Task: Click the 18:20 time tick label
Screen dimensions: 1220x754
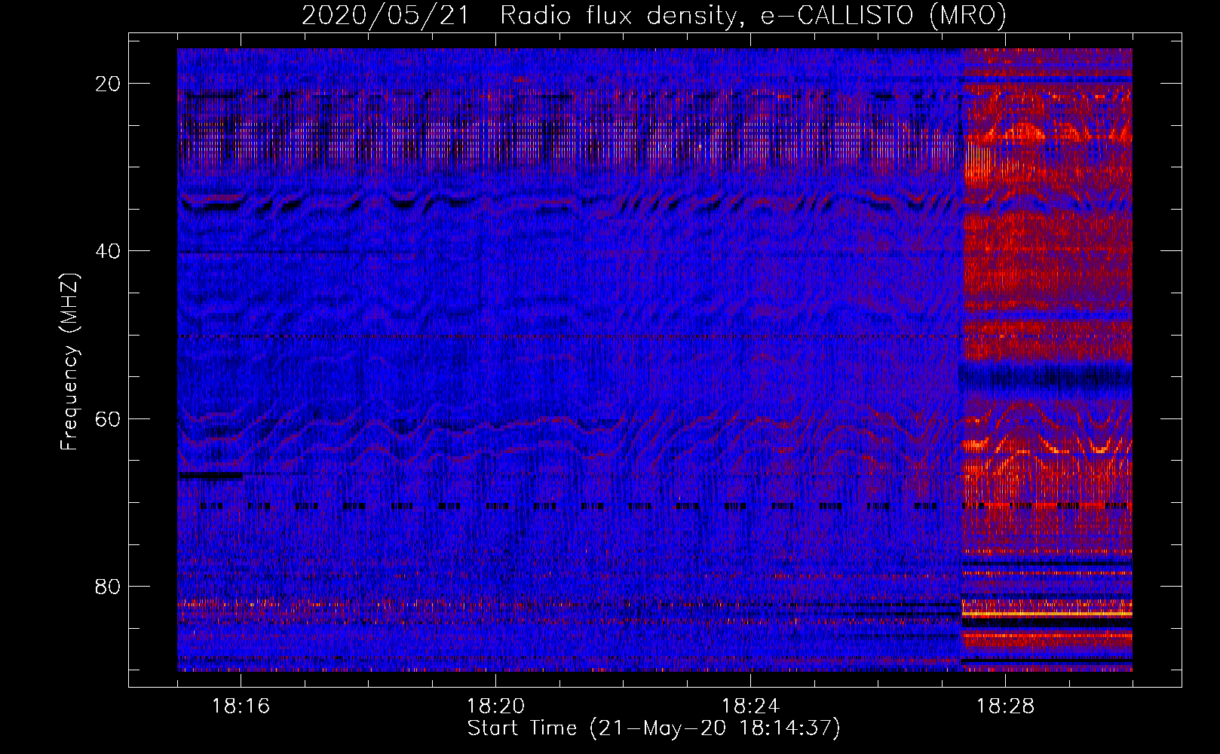Action: coord(495,706)
